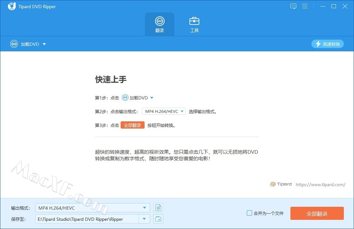Viewport: 354px width, 229px height.
Task: Click the 保存至 path field
Action: (x=87, y=219)
